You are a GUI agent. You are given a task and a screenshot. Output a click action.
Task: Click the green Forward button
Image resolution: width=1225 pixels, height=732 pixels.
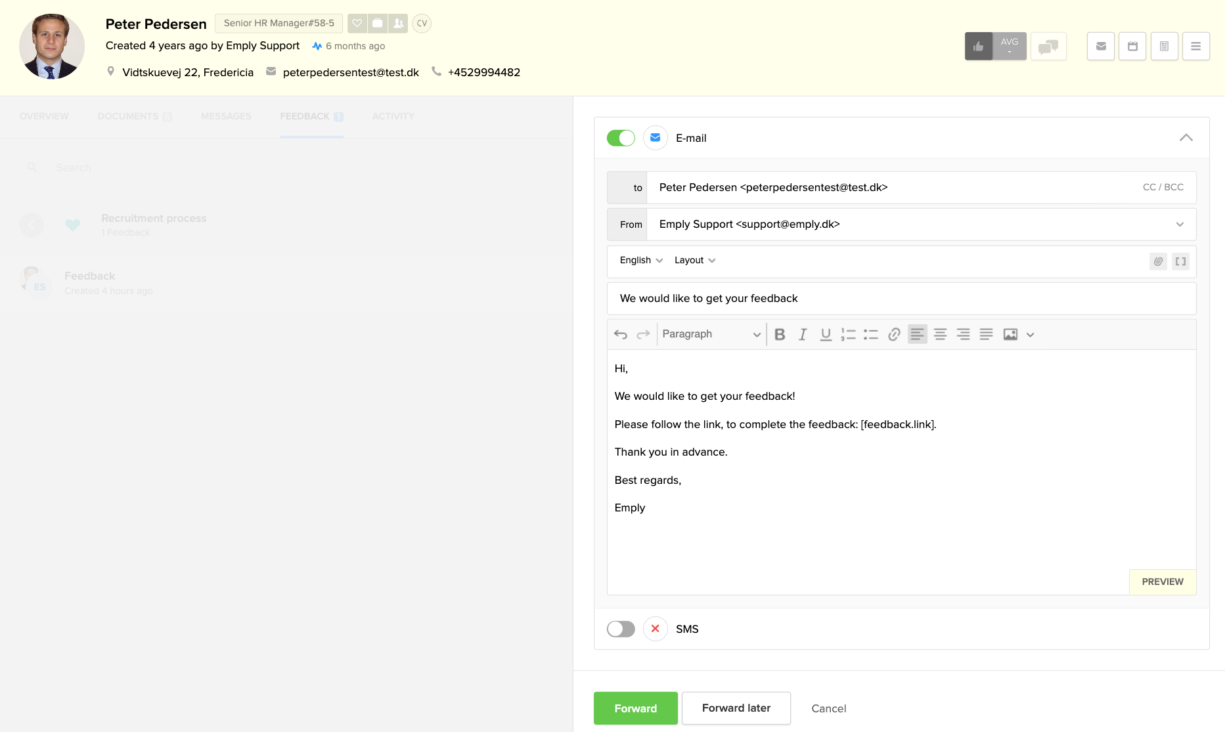pos(635,708)
